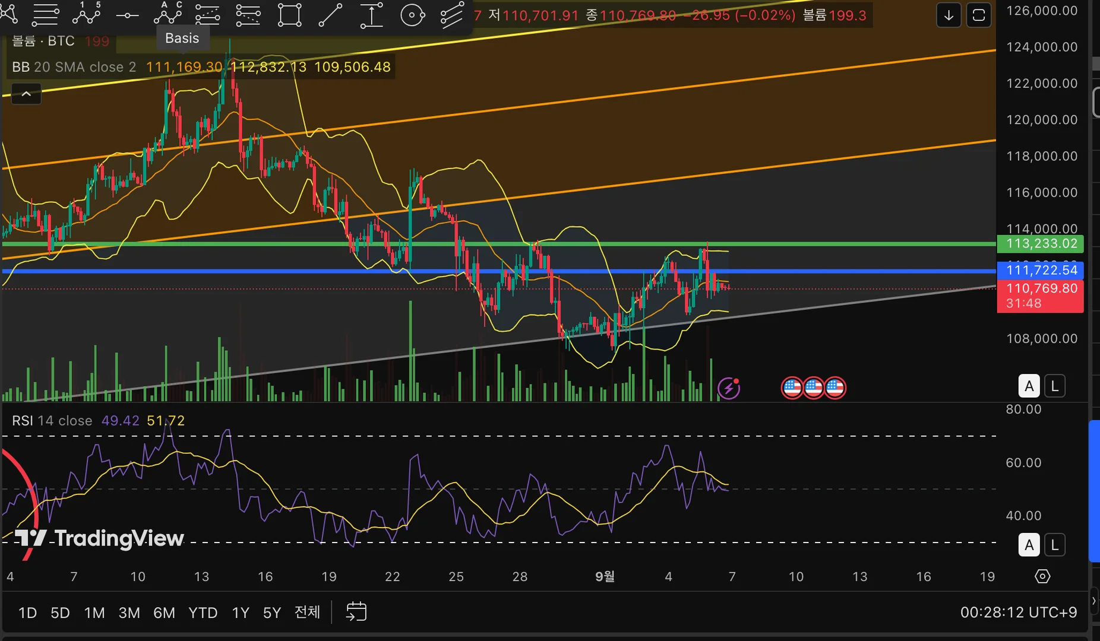
Task: Select the price range measure tool
Action: pos(371,15)
